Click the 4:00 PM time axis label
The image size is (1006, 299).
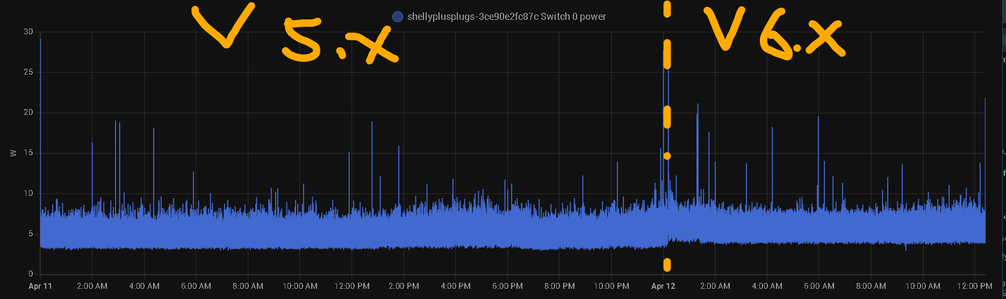456,286
